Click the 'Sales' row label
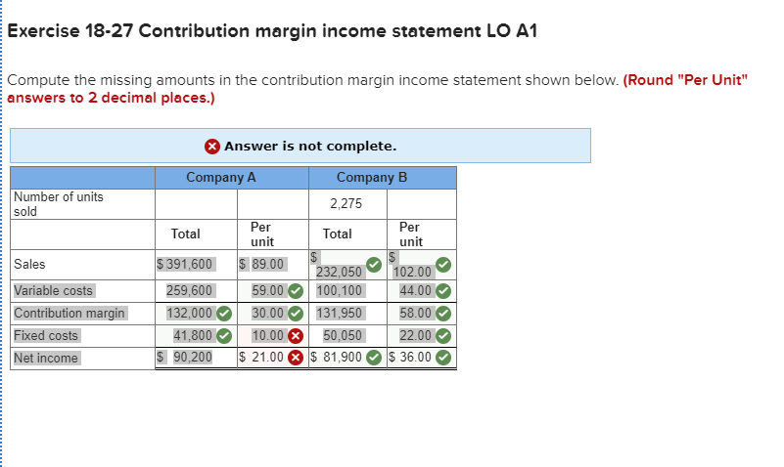Screen dimensions: 784x467 [x=29, y=265]
